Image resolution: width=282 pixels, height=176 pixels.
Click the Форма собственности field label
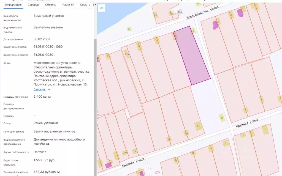coord(16,152)
